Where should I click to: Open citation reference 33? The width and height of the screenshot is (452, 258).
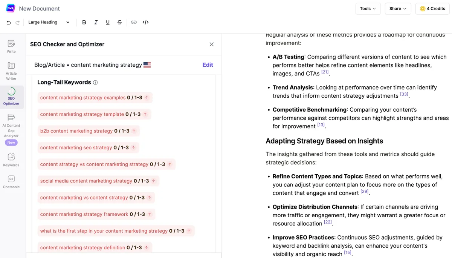(x=404, y=94)
